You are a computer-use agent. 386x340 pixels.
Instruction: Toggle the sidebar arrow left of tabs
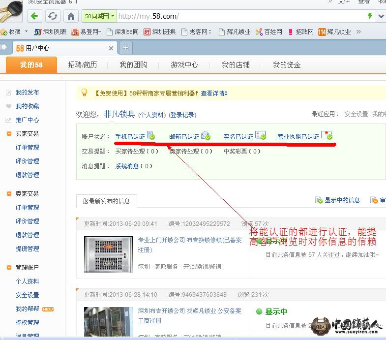pos(3,47)
